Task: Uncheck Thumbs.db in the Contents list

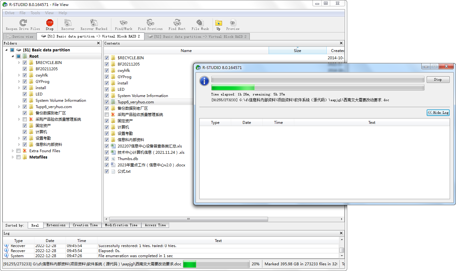Action: click(x=107, y=159)
